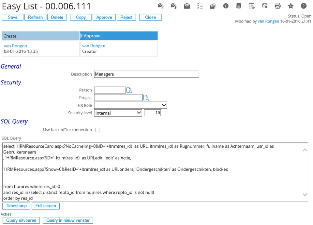Open the Person lookup browse icon

[129, 90]
